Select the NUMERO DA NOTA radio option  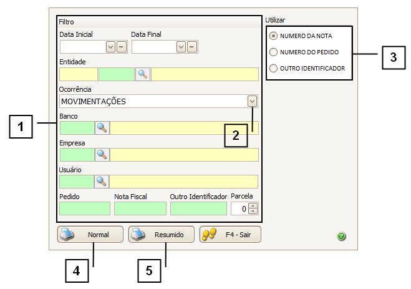[x=273, y=37]
